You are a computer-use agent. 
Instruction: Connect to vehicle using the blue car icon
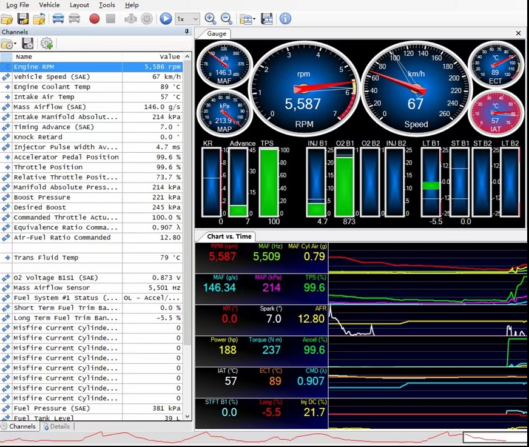tap(58, 19)
